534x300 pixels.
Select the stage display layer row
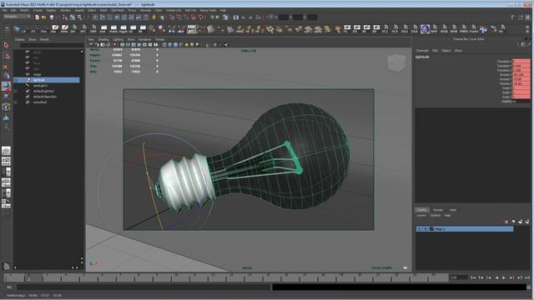465,229
